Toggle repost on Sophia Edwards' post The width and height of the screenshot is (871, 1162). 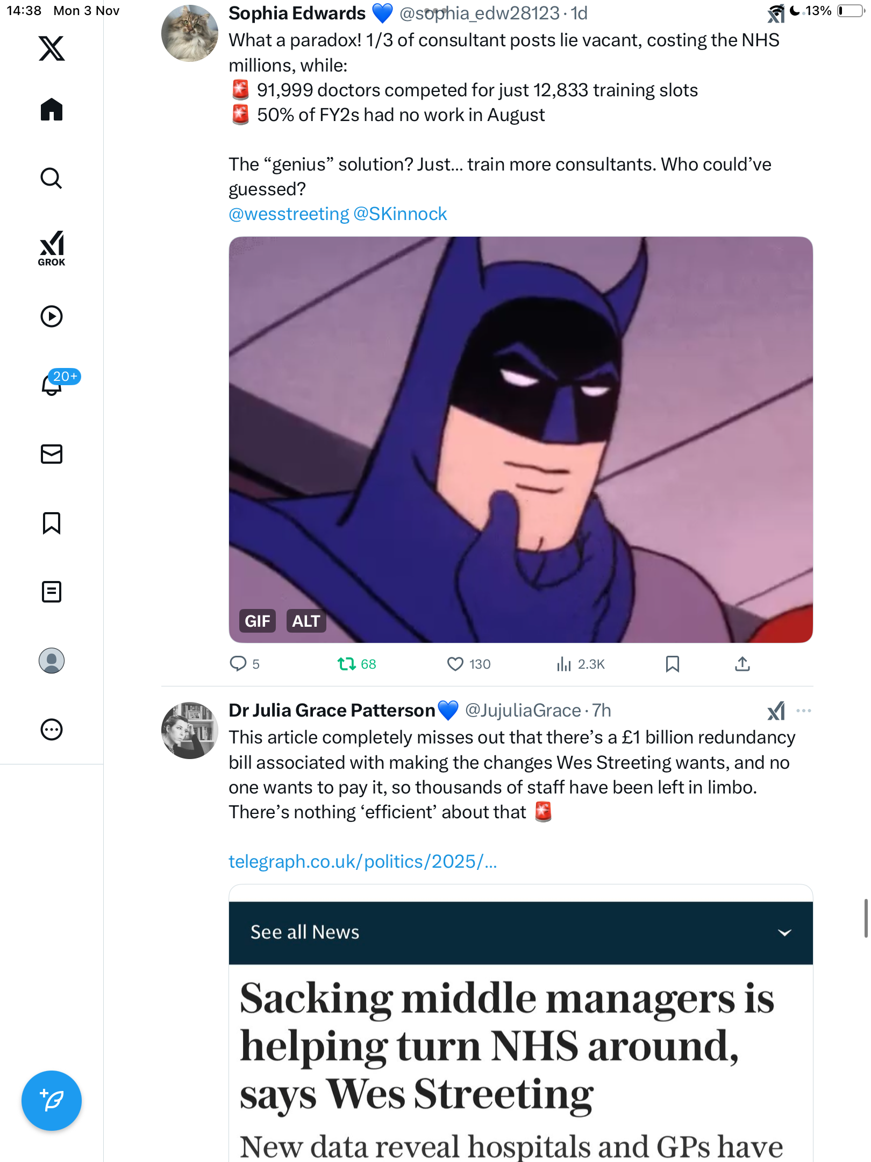(347, 664)
